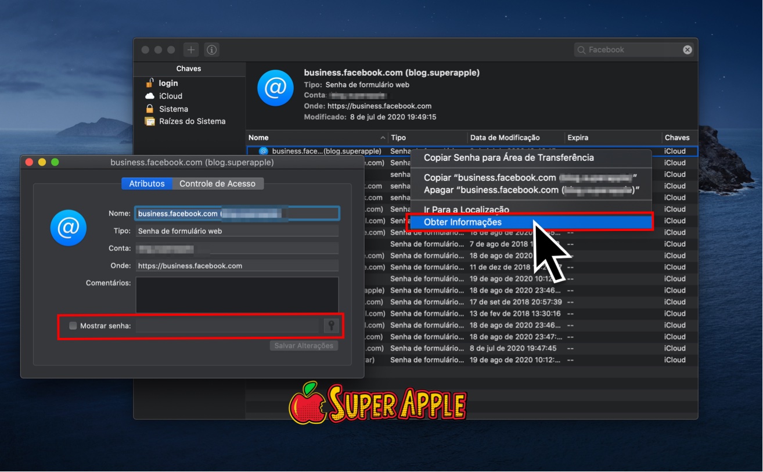Click the key password assistant icon
Viewport: 763px width, 472px height.
coord(331,326)
